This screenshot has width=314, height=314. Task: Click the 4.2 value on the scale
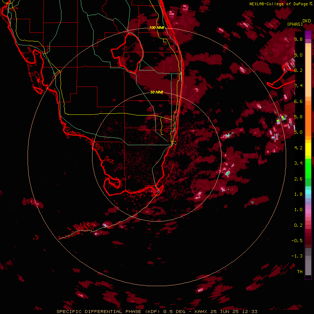click(298, 148)
